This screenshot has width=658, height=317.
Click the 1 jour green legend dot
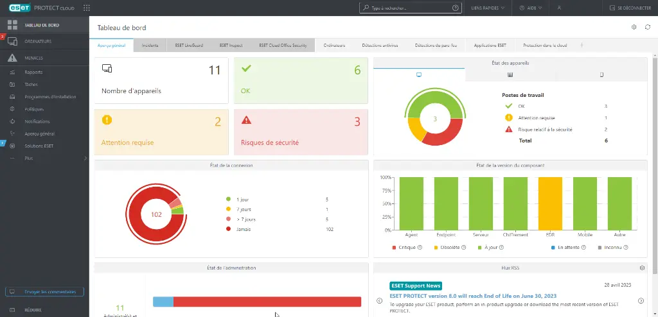(228, 200)
